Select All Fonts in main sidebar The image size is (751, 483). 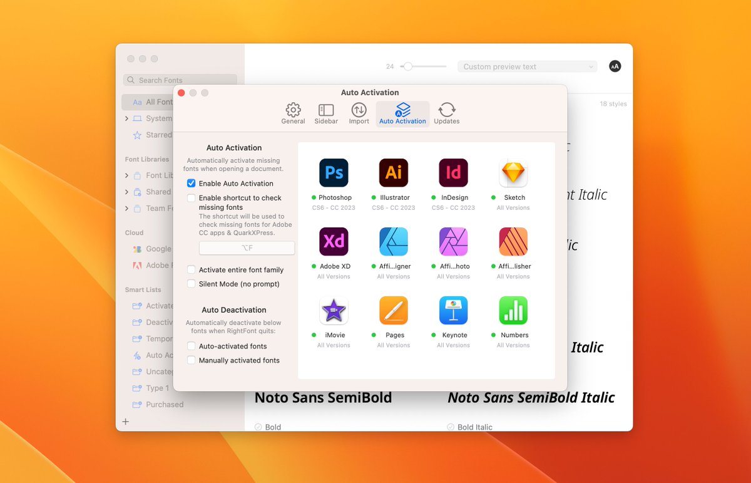tap(147, 102)
